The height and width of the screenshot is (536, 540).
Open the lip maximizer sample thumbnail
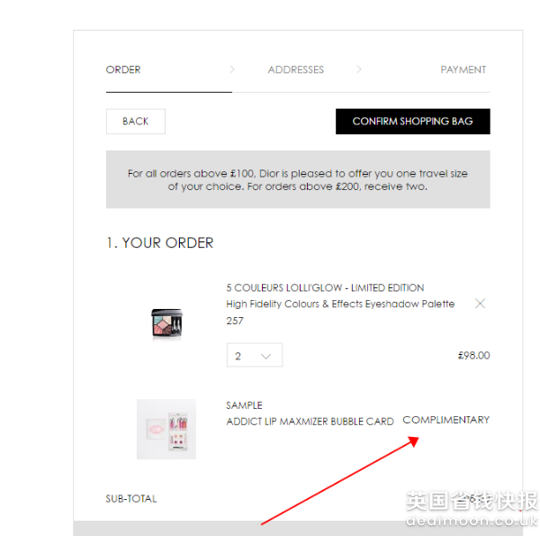click(x=166, y=429)
